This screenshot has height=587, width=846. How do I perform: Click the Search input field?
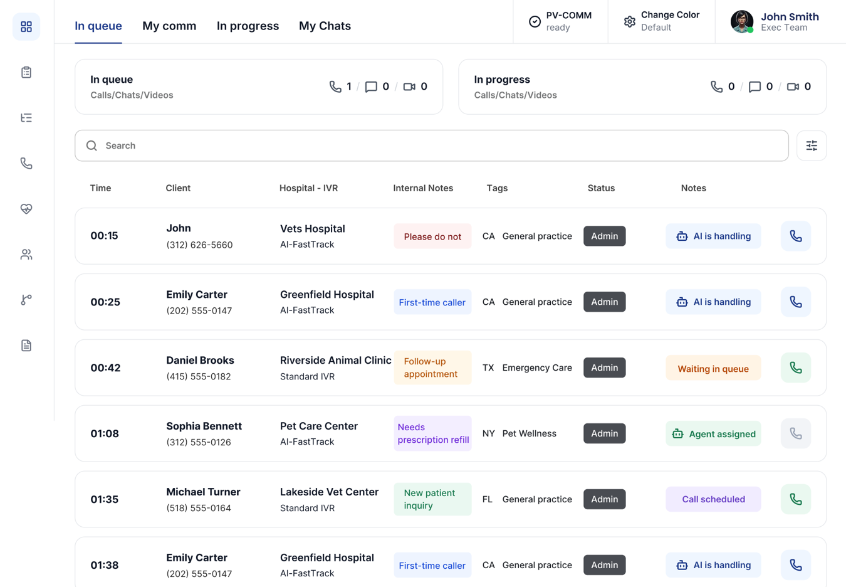pos(432,145)
